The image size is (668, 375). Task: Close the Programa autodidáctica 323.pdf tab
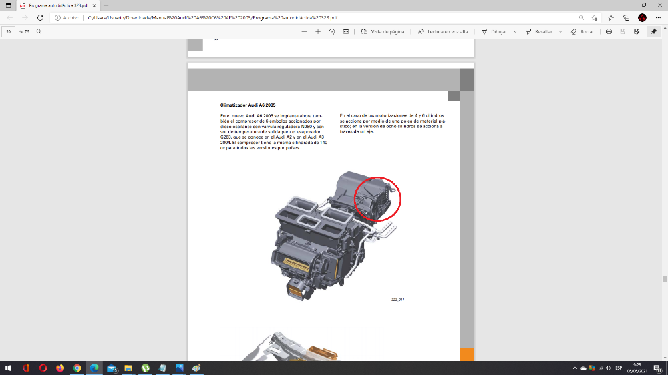[94, 5]
